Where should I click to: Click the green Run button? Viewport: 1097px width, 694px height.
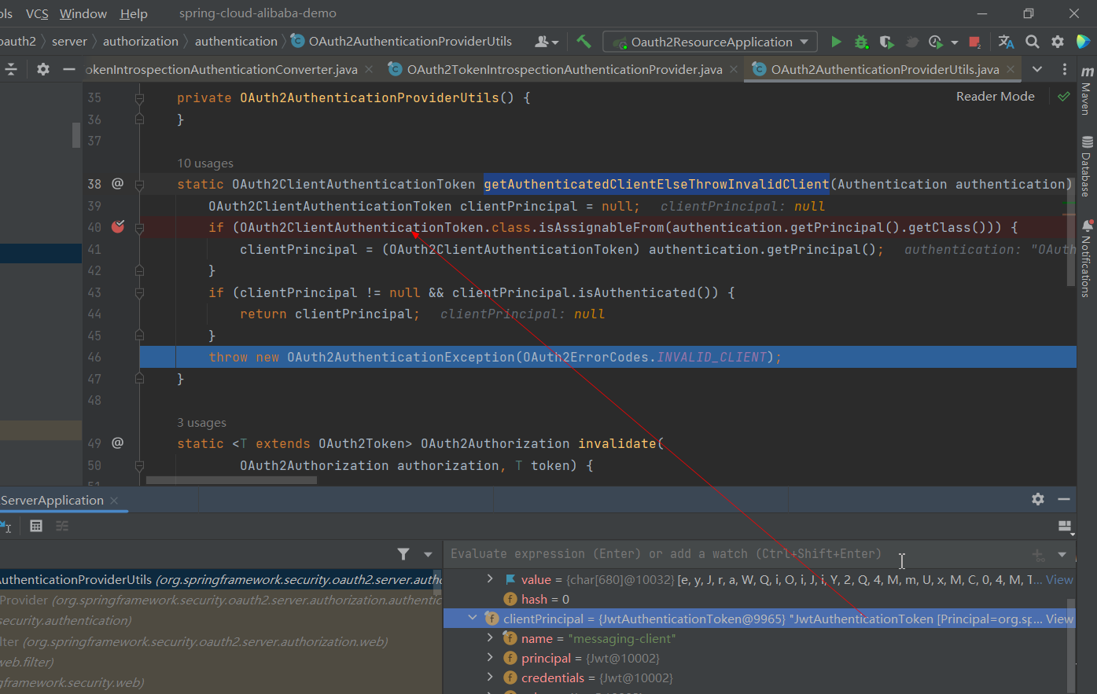(x=836, y=42)
